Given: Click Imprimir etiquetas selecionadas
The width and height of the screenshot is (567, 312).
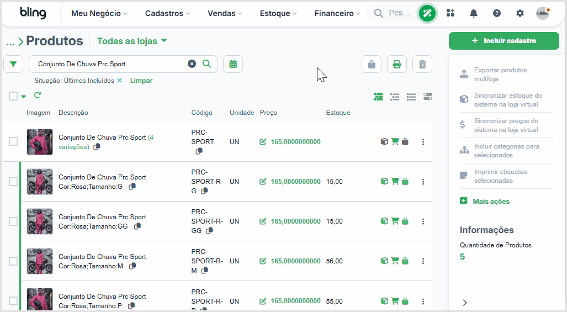Looking at the screenshot, I should pyautogui.click(x=506, y=176).
